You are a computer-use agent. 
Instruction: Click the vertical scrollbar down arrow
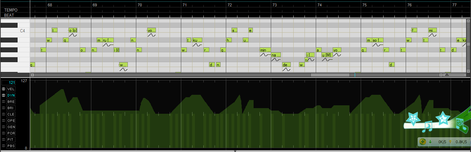click(x=469, y=71)
